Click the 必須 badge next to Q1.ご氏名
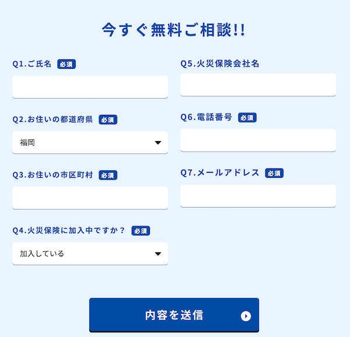Screen dimensions: 350x337 [66, 64]
